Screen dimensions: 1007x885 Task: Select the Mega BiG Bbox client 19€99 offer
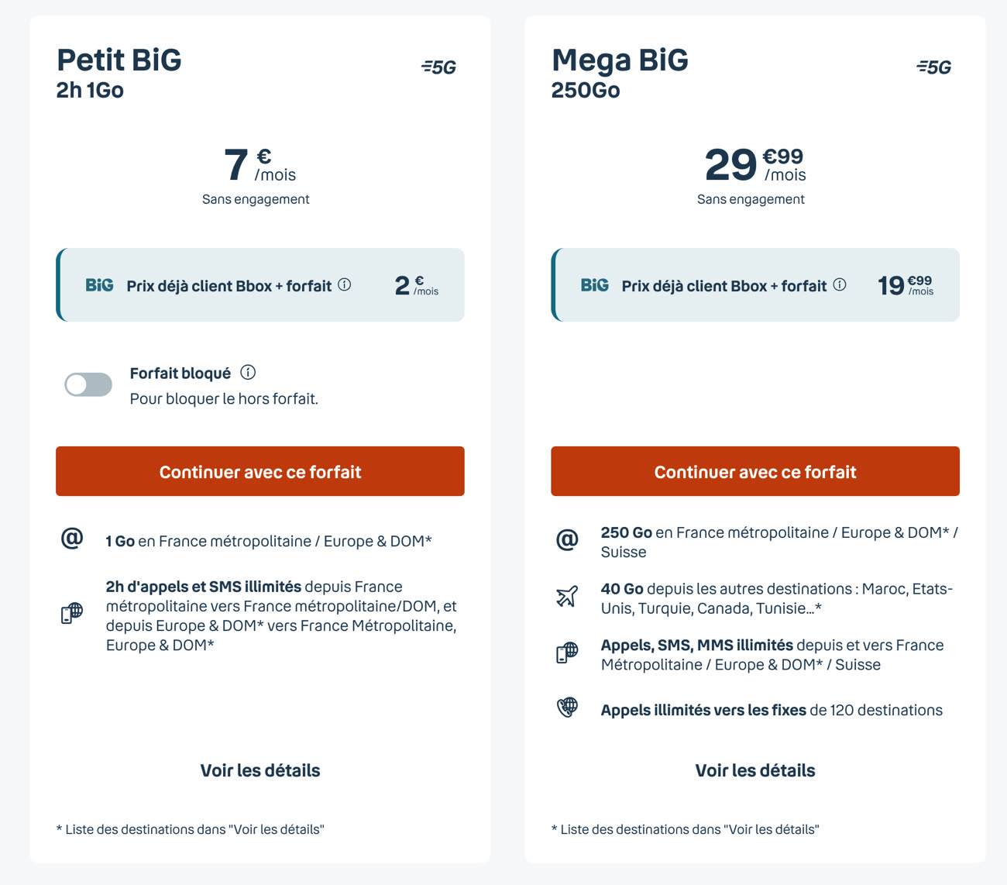tap(755, 285)
